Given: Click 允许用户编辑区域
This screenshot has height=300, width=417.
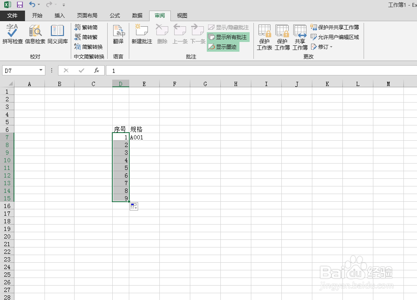Looking at the screenshot, I should [334, 37].
